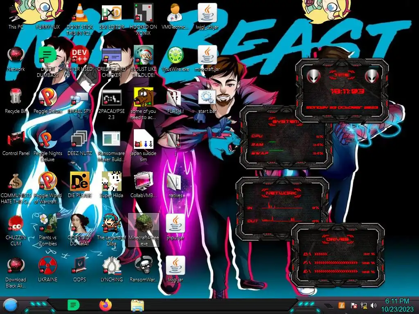Screen dimensions: 419x314
Task: Open the DEEZ NUTZ shortcut
Action: [x=80, y=143]
